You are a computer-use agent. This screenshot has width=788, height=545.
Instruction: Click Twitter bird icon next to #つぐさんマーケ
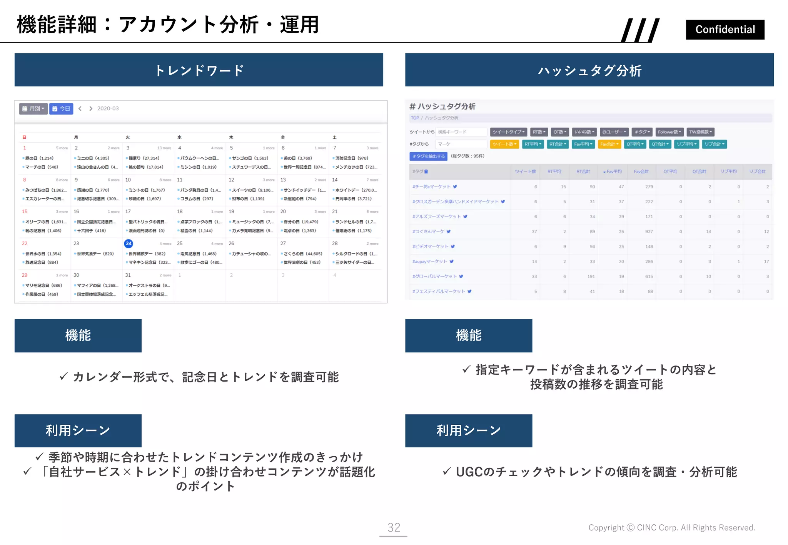point(449,232)
